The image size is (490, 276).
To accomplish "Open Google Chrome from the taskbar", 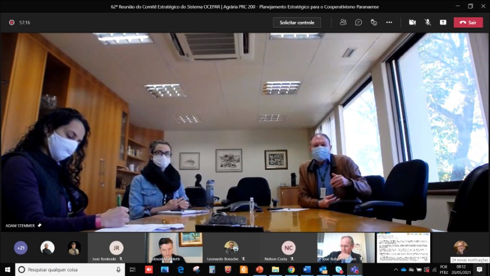I will [x=291, y=270].
